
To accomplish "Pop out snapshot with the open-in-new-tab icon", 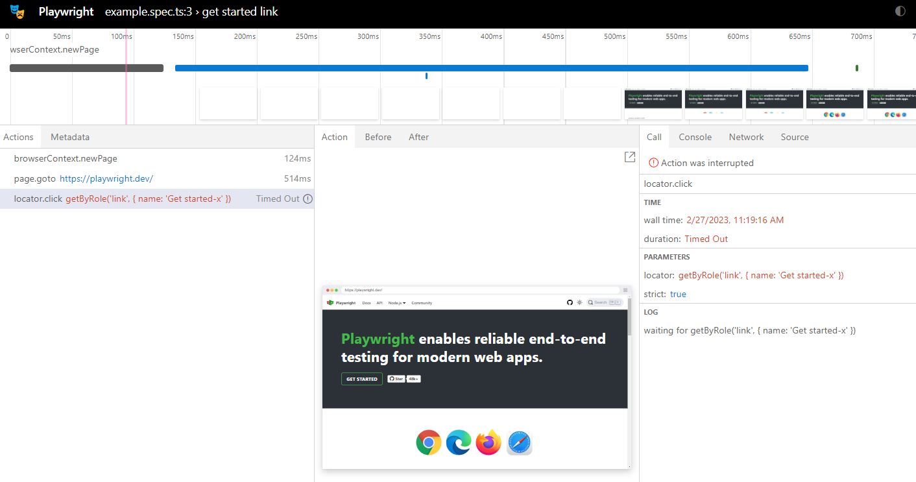I will 629,157.
